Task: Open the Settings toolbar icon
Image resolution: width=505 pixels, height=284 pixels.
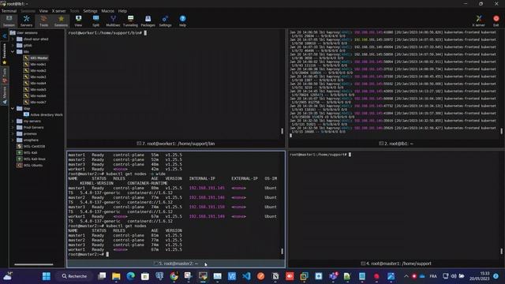Action: pyautogui.click(x=165, y=21)
